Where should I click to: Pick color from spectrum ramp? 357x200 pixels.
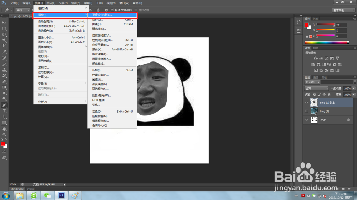(x=327, y=42)
